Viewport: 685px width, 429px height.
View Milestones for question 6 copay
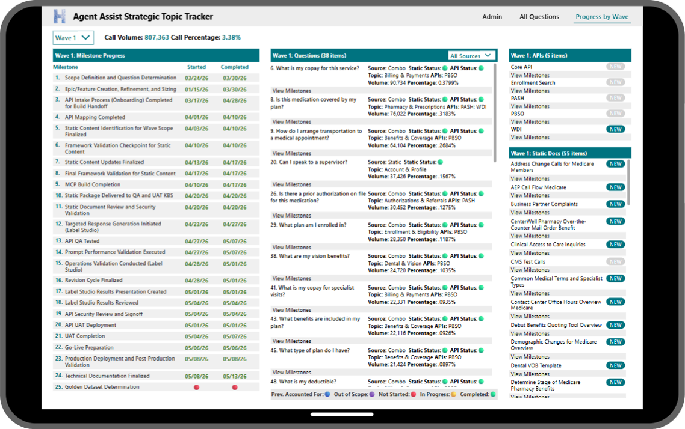[292, 91]
